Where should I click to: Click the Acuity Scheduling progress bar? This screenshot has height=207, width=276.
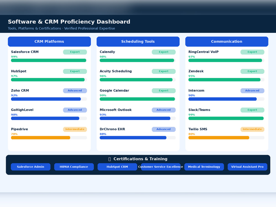138,80
